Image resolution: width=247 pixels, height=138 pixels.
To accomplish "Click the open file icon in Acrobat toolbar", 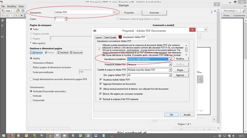I will point(18,11).
